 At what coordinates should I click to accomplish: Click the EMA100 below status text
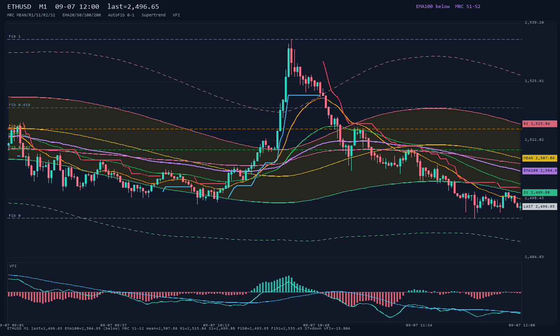pos(433,6)
